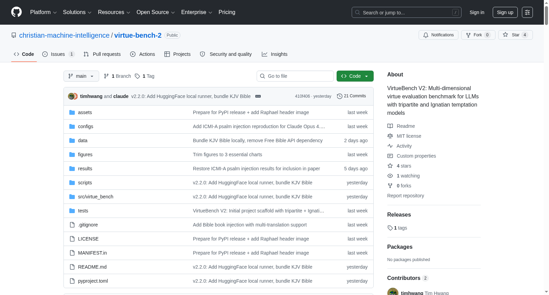View the 21 Commits history
This screenshot has width=549, height=295.
click(351, 96)
